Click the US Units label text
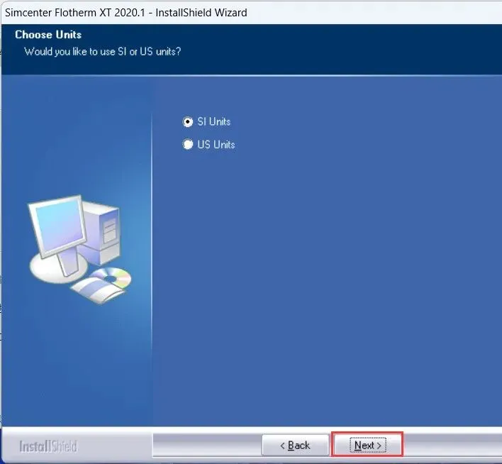 click(x=216, y=145)
